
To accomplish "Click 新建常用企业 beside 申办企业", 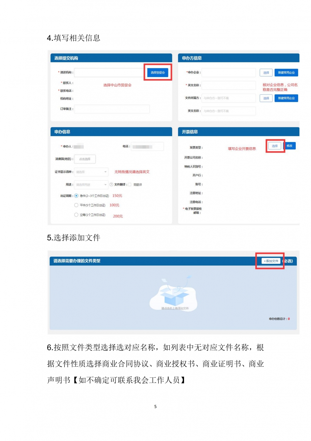I will click(x=286, y=73).
